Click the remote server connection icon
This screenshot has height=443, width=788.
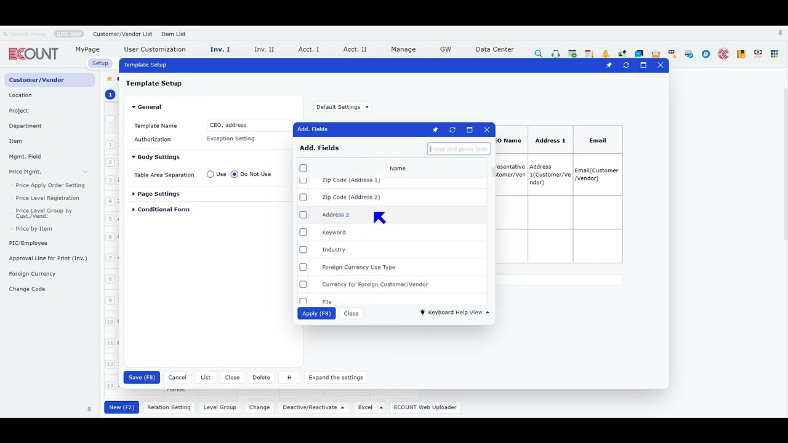(689, 54)
